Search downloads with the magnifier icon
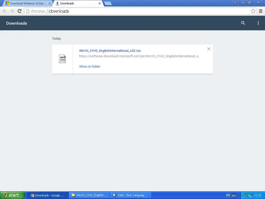Viewport: 265px width, 199px height. 243,23
